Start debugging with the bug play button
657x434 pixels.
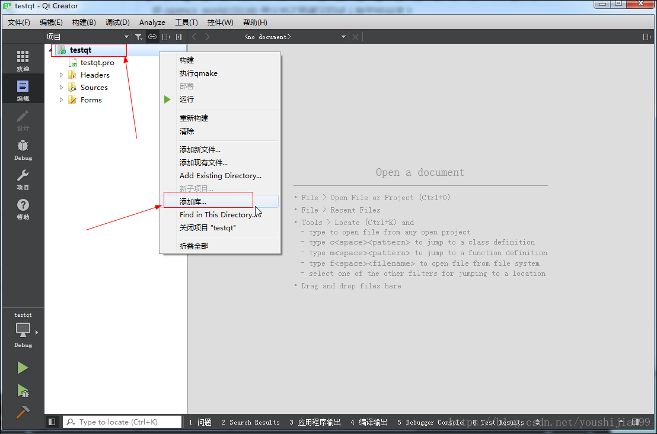pyautogui.click(x=23, y=390)
